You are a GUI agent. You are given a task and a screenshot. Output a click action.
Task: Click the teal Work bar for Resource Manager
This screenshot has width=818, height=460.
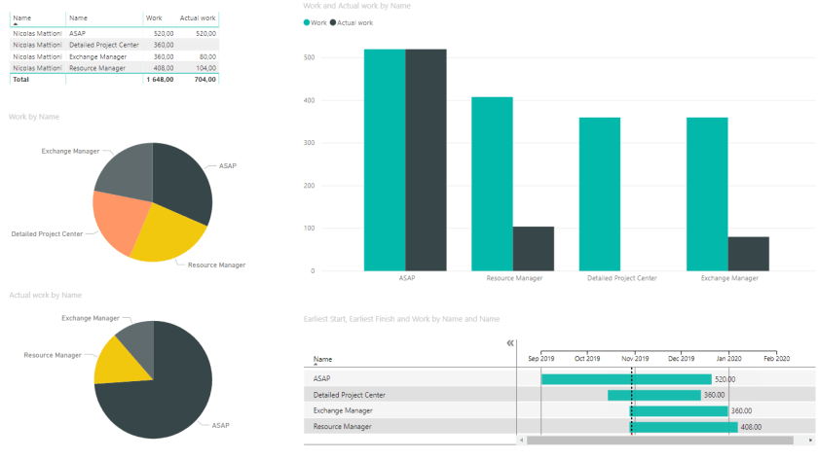[492, 185]
